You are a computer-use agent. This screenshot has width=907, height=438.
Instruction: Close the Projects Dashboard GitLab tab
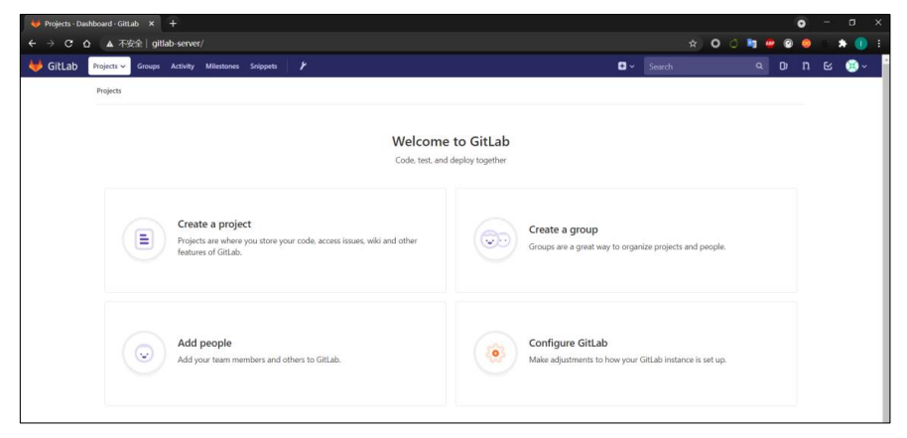[x=152, y=24]
